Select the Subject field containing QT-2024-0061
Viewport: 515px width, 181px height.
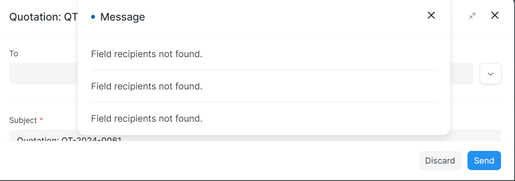pos(255,136)
